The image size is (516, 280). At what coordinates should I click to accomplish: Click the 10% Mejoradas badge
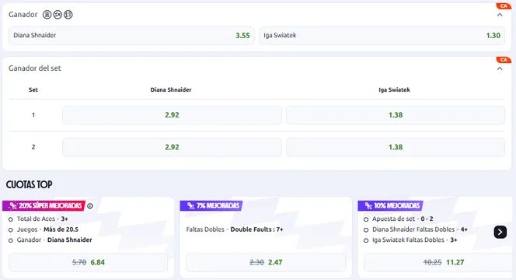390,205
